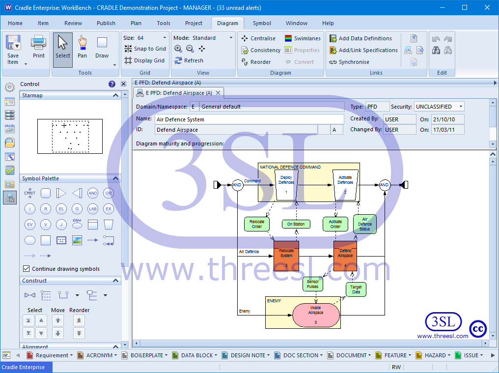
Task: Click the Name field Air Defence System
Action: click(x=249, y=119)
